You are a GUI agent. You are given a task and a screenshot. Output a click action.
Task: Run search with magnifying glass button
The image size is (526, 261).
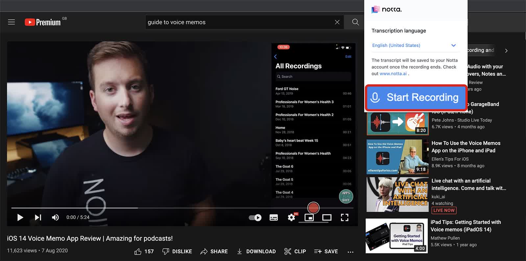355,22
